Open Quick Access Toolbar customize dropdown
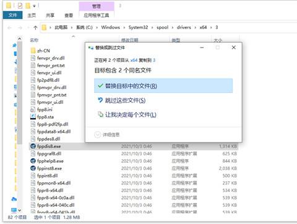This screenshot has height=224, width=297. [x=34, y=6]
